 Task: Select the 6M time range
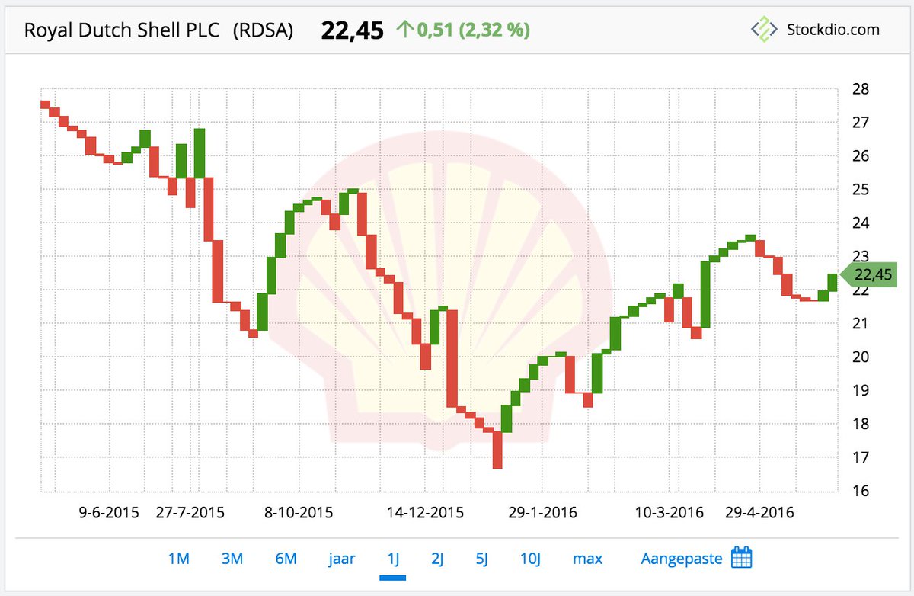(x=286, y=559)
